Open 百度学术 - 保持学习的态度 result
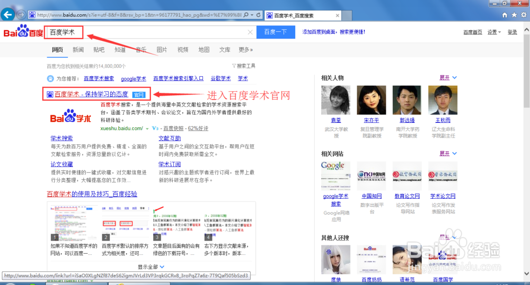 91,95
